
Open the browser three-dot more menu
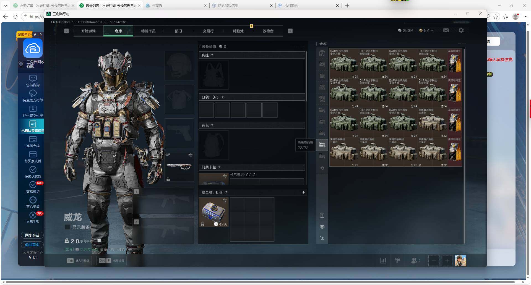[x=525, y=17]
